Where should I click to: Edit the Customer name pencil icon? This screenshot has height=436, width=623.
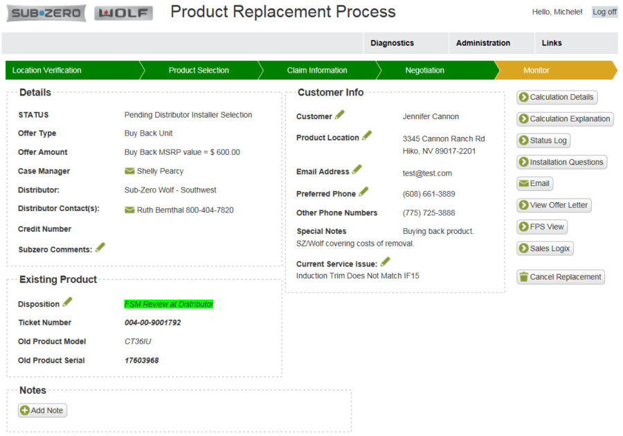340,115
